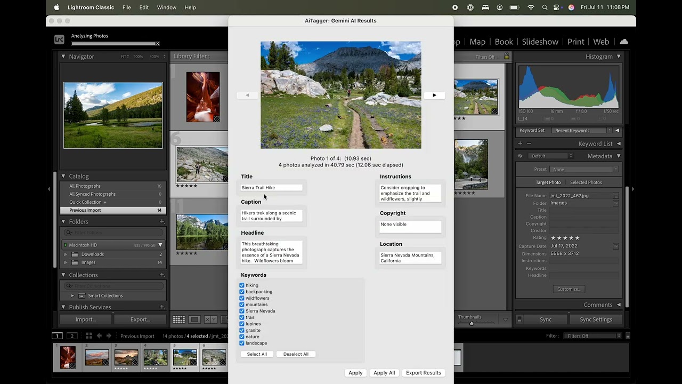The height and width of the screenshot is (384, 682).
Task: Click Deselect All keywords button
Action: coord(296,354)
